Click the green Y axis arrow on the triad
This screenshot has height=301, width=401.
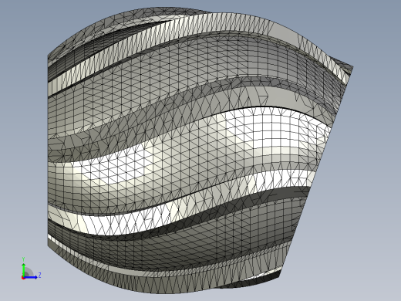(x=24, y=269)
